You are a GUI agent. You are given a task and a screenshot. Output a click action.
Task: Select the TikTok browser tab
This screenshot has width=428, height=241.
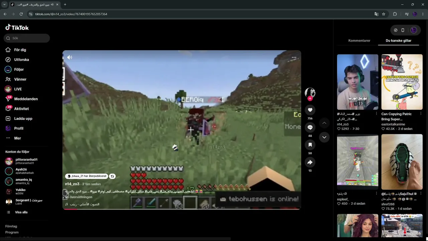pos(34,5)
